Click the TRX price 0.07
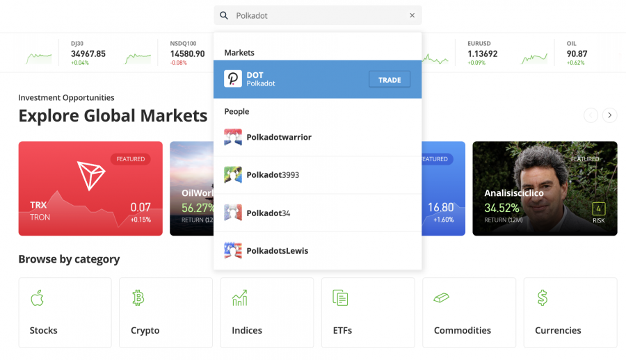The image size is (626, 360). tap(141, 207)
